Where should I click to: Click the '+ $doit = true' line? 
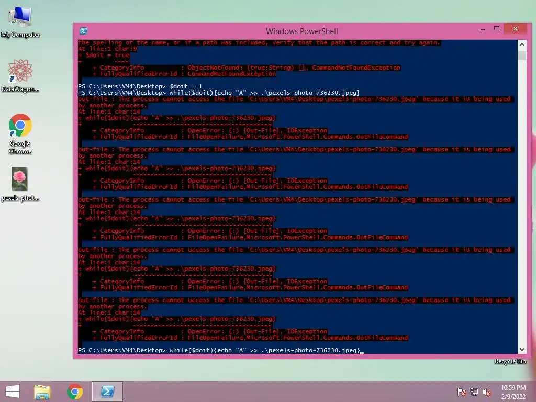pos(104,55)
